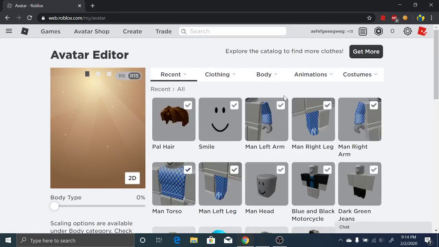439x247 pixels.
Task: Click the Recent breadcrumb link
Action: (x=161, y=89)
